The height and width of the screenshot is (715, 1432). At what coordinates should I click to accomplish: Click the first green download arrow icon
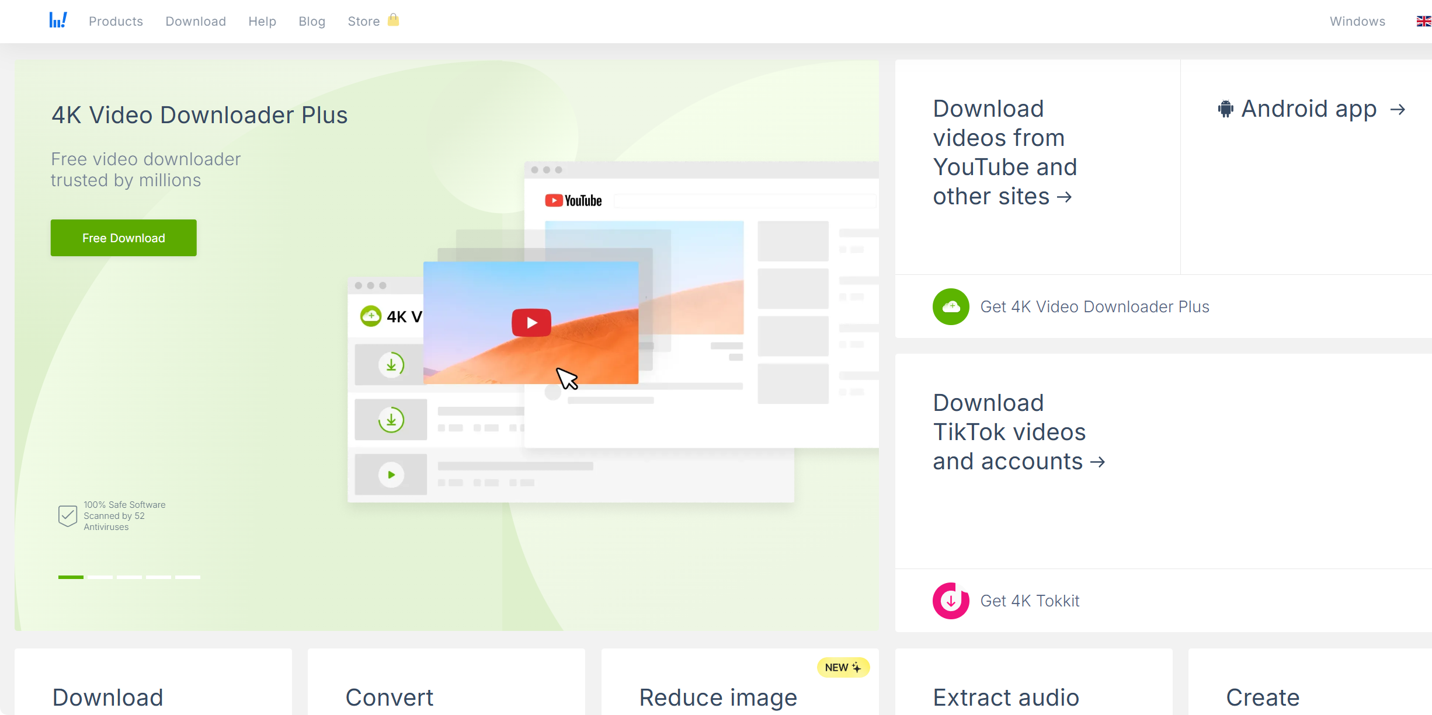click(x=391, y=365)
